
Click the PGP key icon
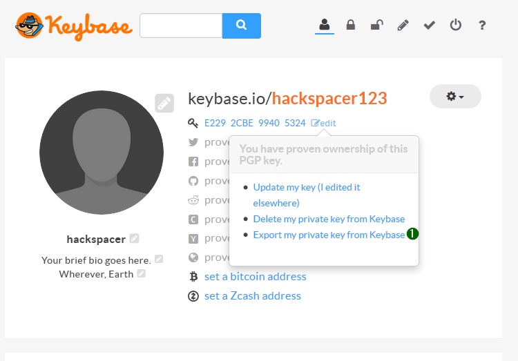point(193,123)
